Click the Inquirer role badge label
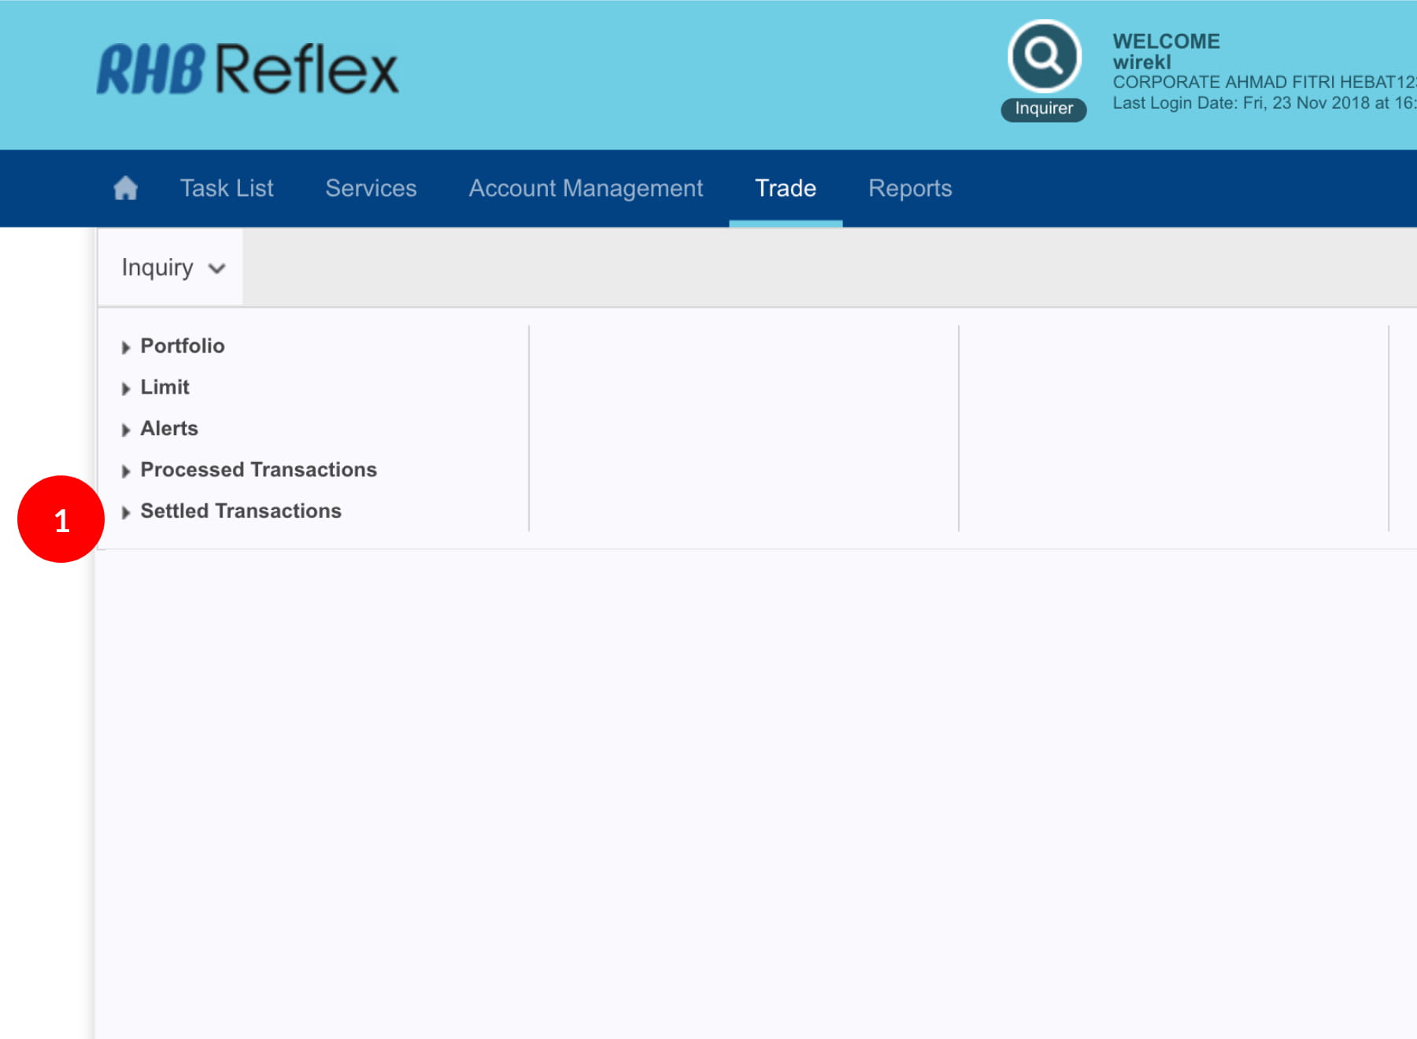This screenshot has height=1039, width=1417. [x=1044, y=109]
